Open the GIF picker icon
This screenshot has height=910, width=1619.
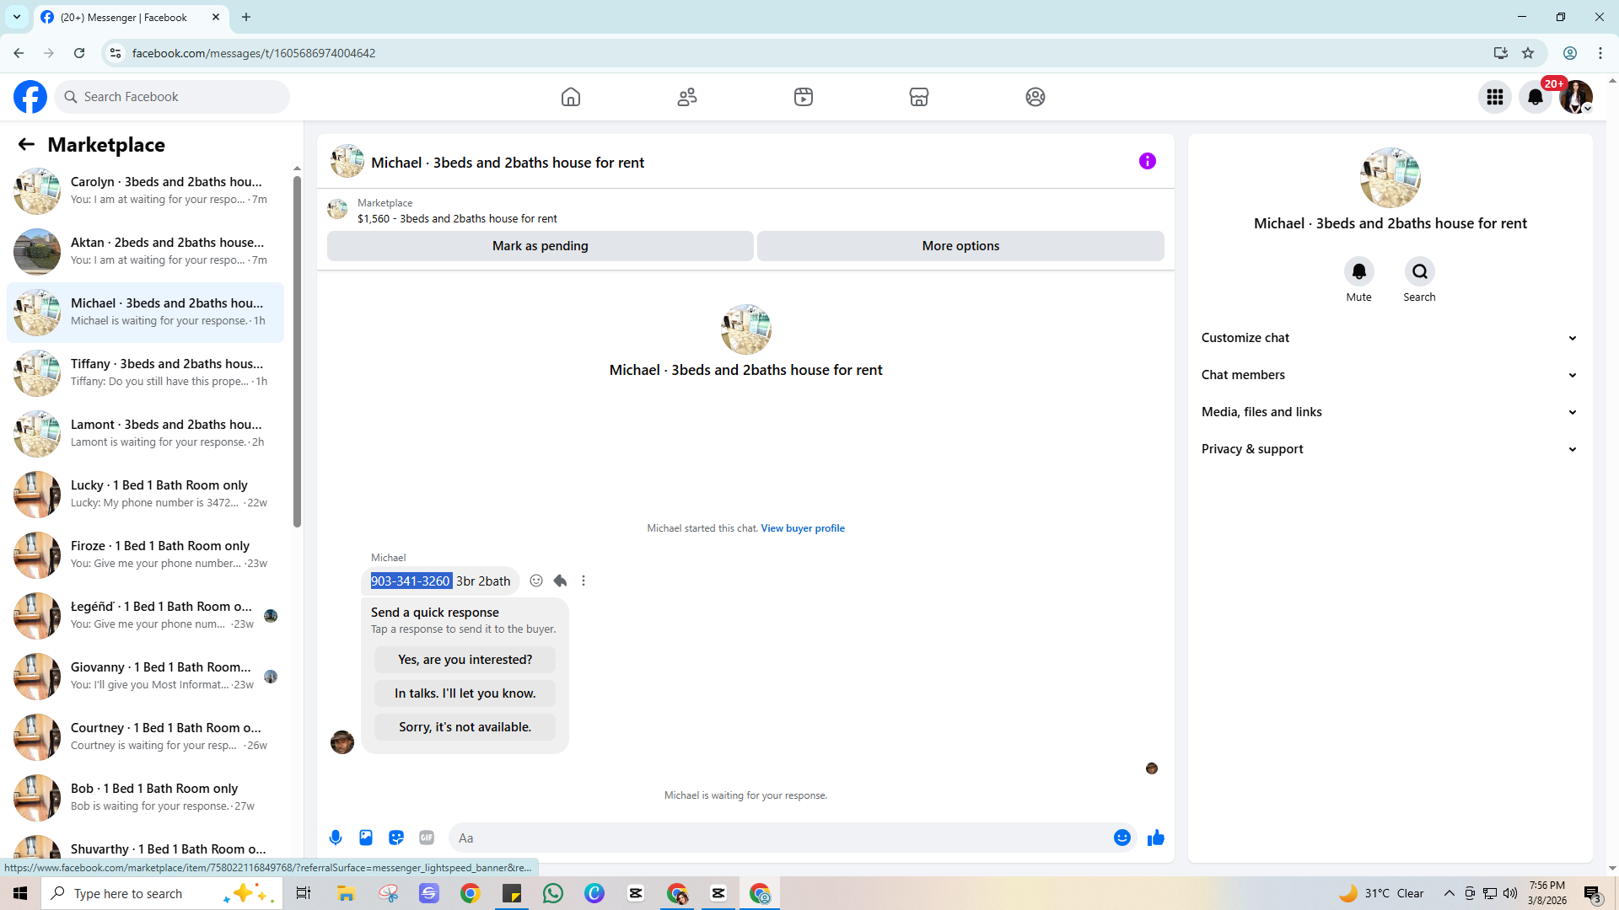427,838
